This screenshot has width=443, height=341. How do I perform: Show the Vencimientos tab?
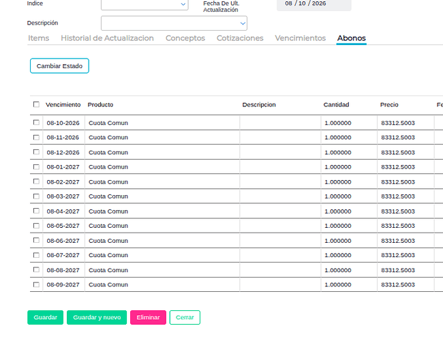(x=301, y=38)
